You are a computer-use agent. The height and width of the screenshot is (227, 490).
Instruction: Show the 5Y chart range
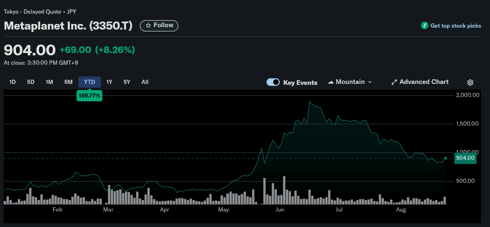click(127, 82)
